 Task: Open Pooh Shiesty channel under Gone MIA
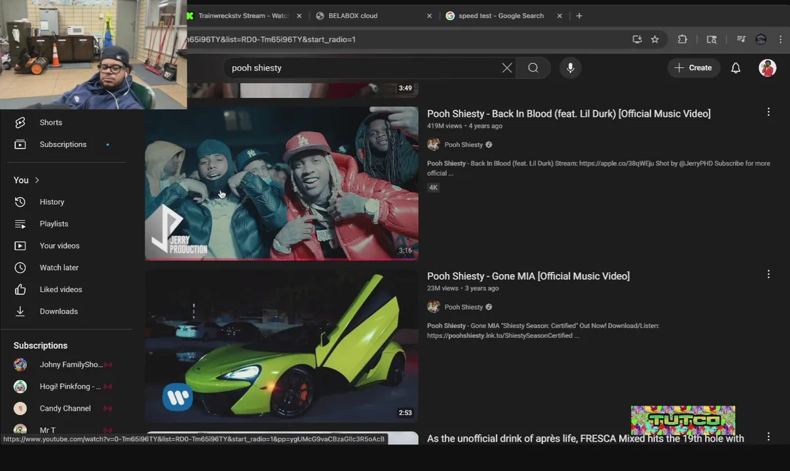click(x=464, y=307)
